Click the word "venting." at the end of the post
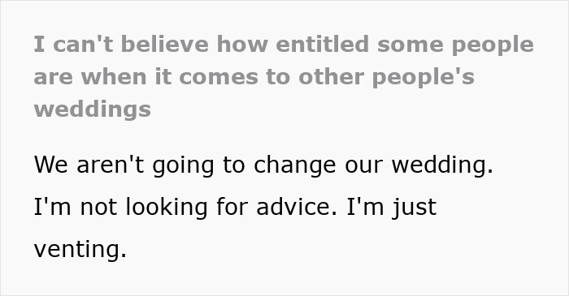Screen dimensions: 569x296 pyautogui.click(x=80, y=250)
